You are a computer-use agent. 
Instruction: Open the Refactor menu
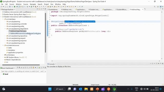pos(19,4)
